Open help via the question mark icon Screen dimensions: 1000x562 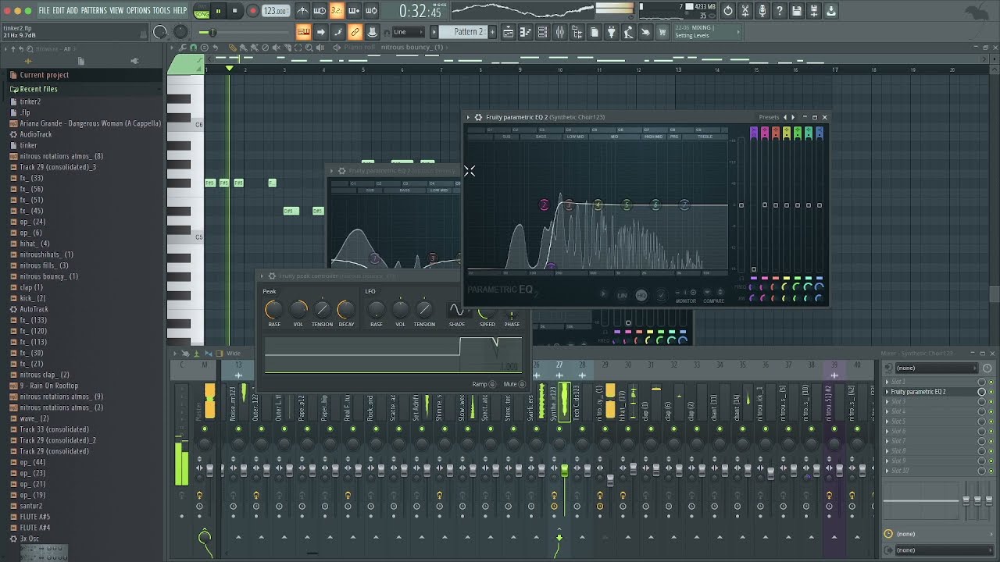(x=780, y=11)
